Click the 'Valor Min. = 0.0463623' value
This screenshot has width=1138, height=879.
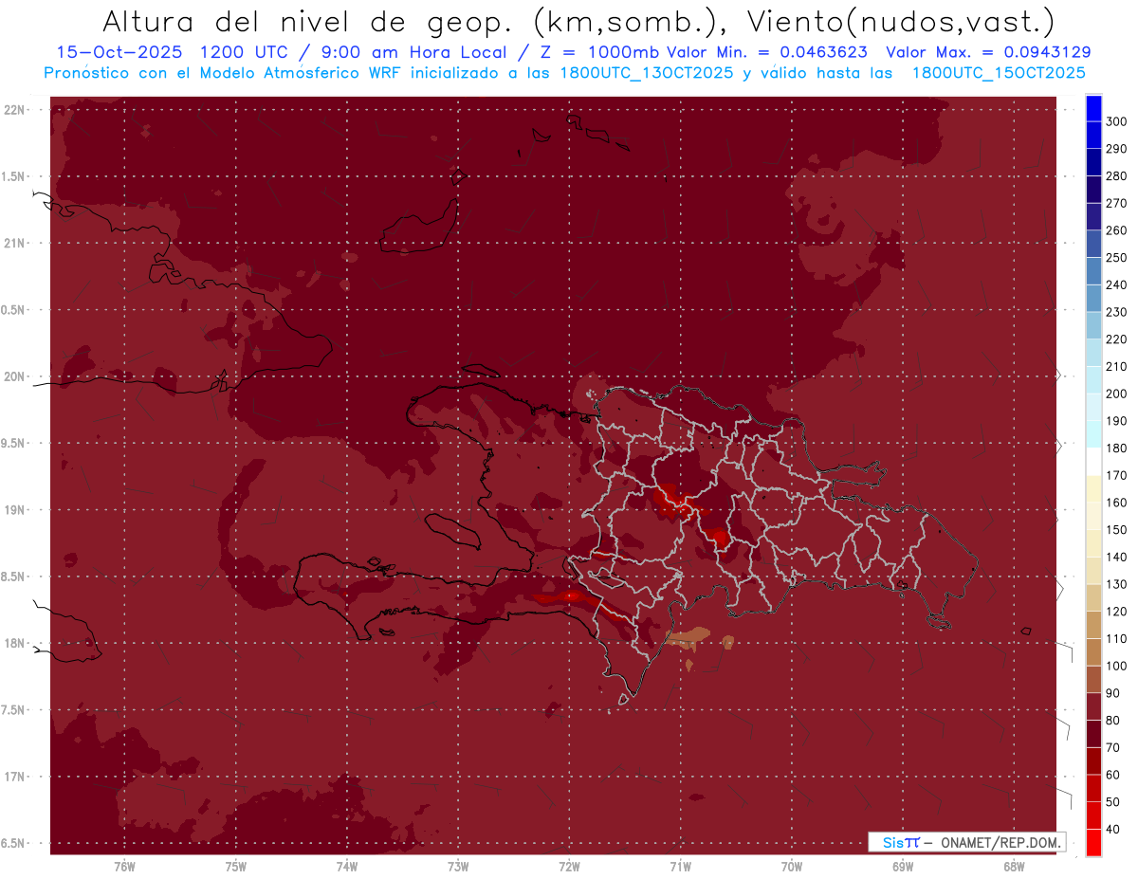[x=767, y=52]
